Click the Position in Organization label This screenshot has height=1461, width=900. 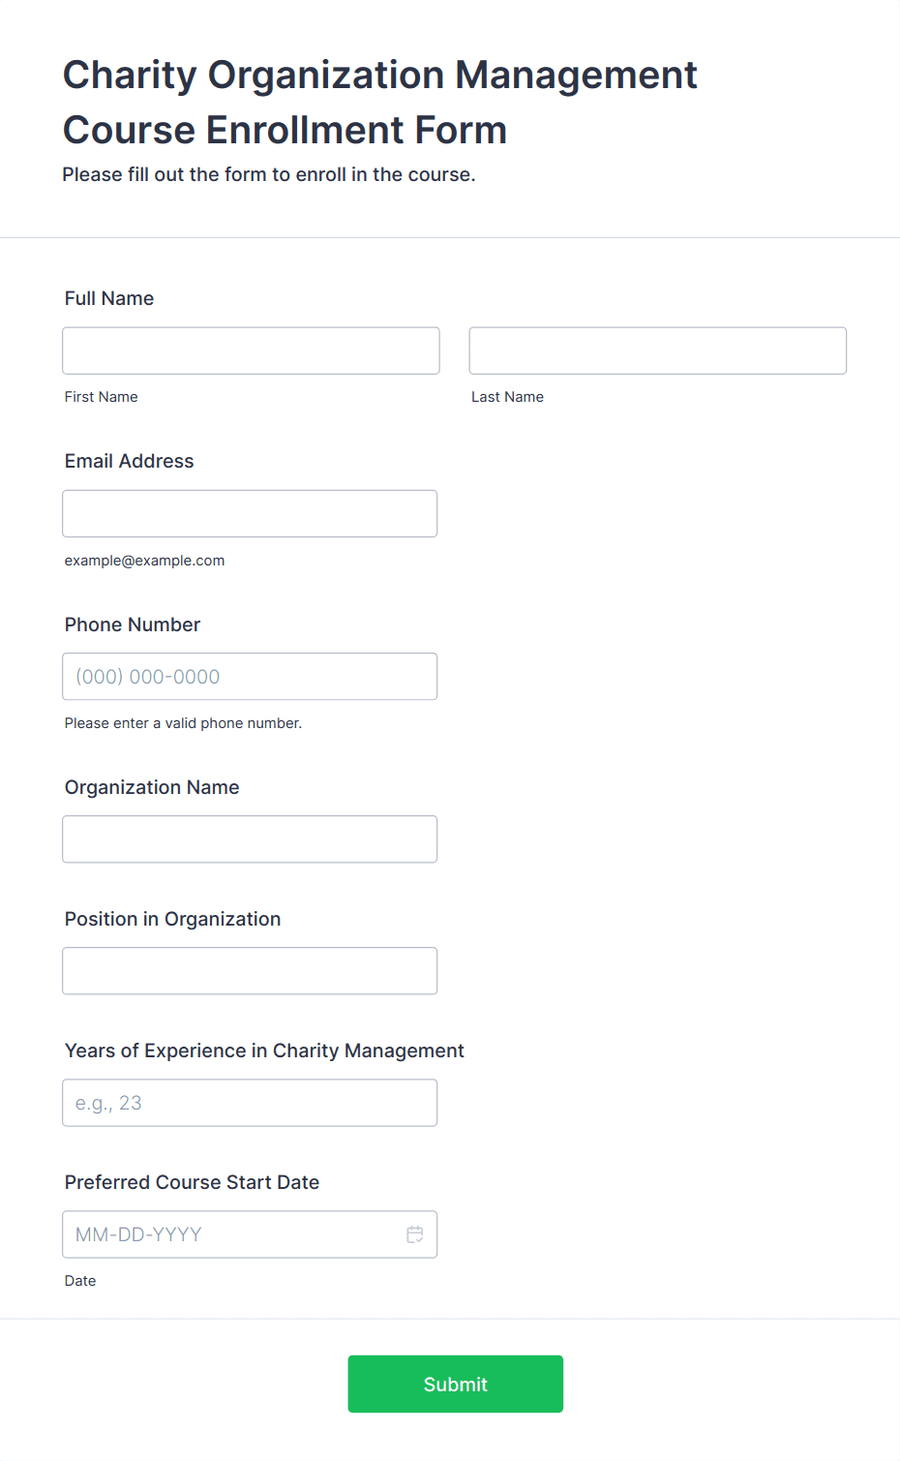pos(173,919)
